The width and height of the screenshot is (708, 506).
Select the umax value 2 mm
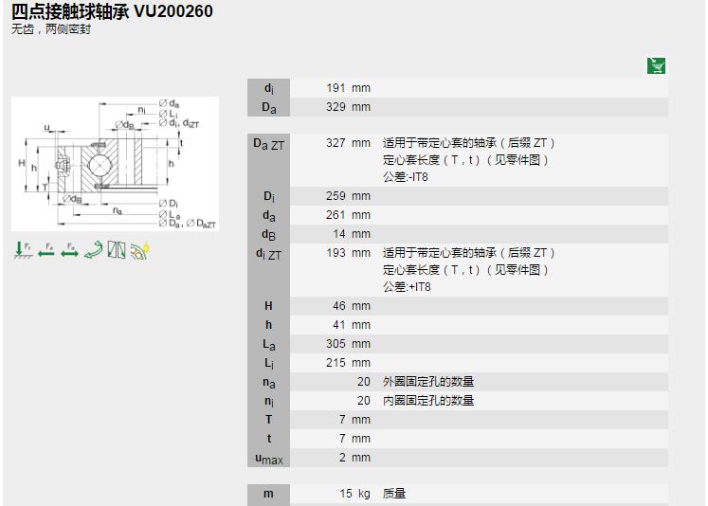354,458
